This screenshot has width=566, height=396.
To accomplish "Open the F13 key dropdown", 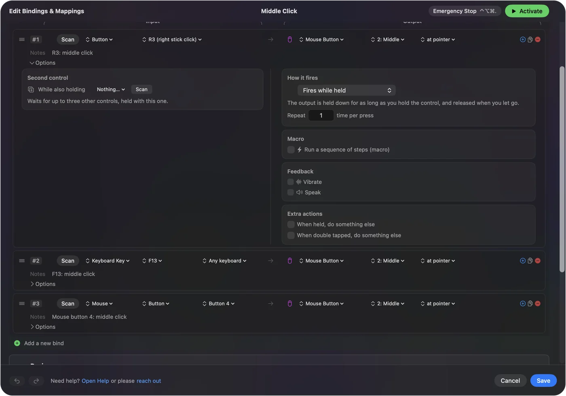I will [152, 261].
